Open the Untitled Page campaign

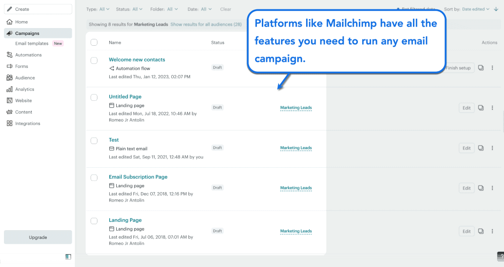click(x=125, y=97)
